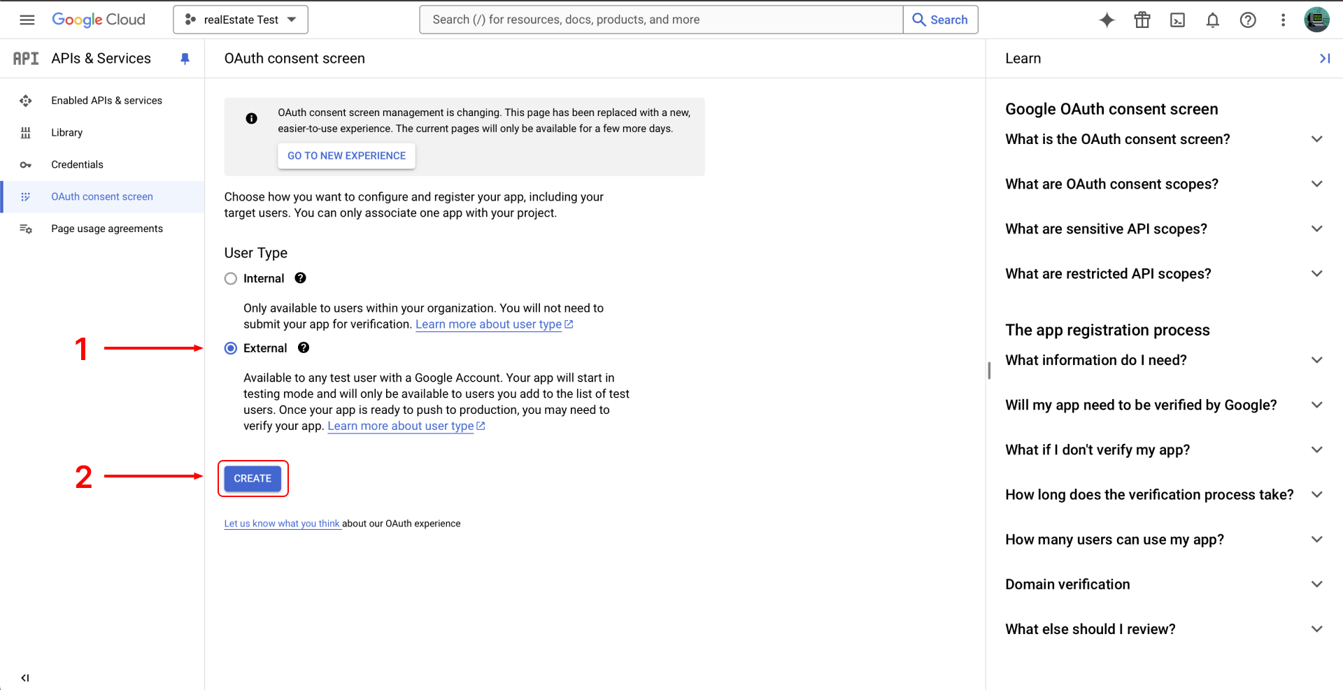Select the Internal user type
1343x690 pixels.
[x=231, y=279]
